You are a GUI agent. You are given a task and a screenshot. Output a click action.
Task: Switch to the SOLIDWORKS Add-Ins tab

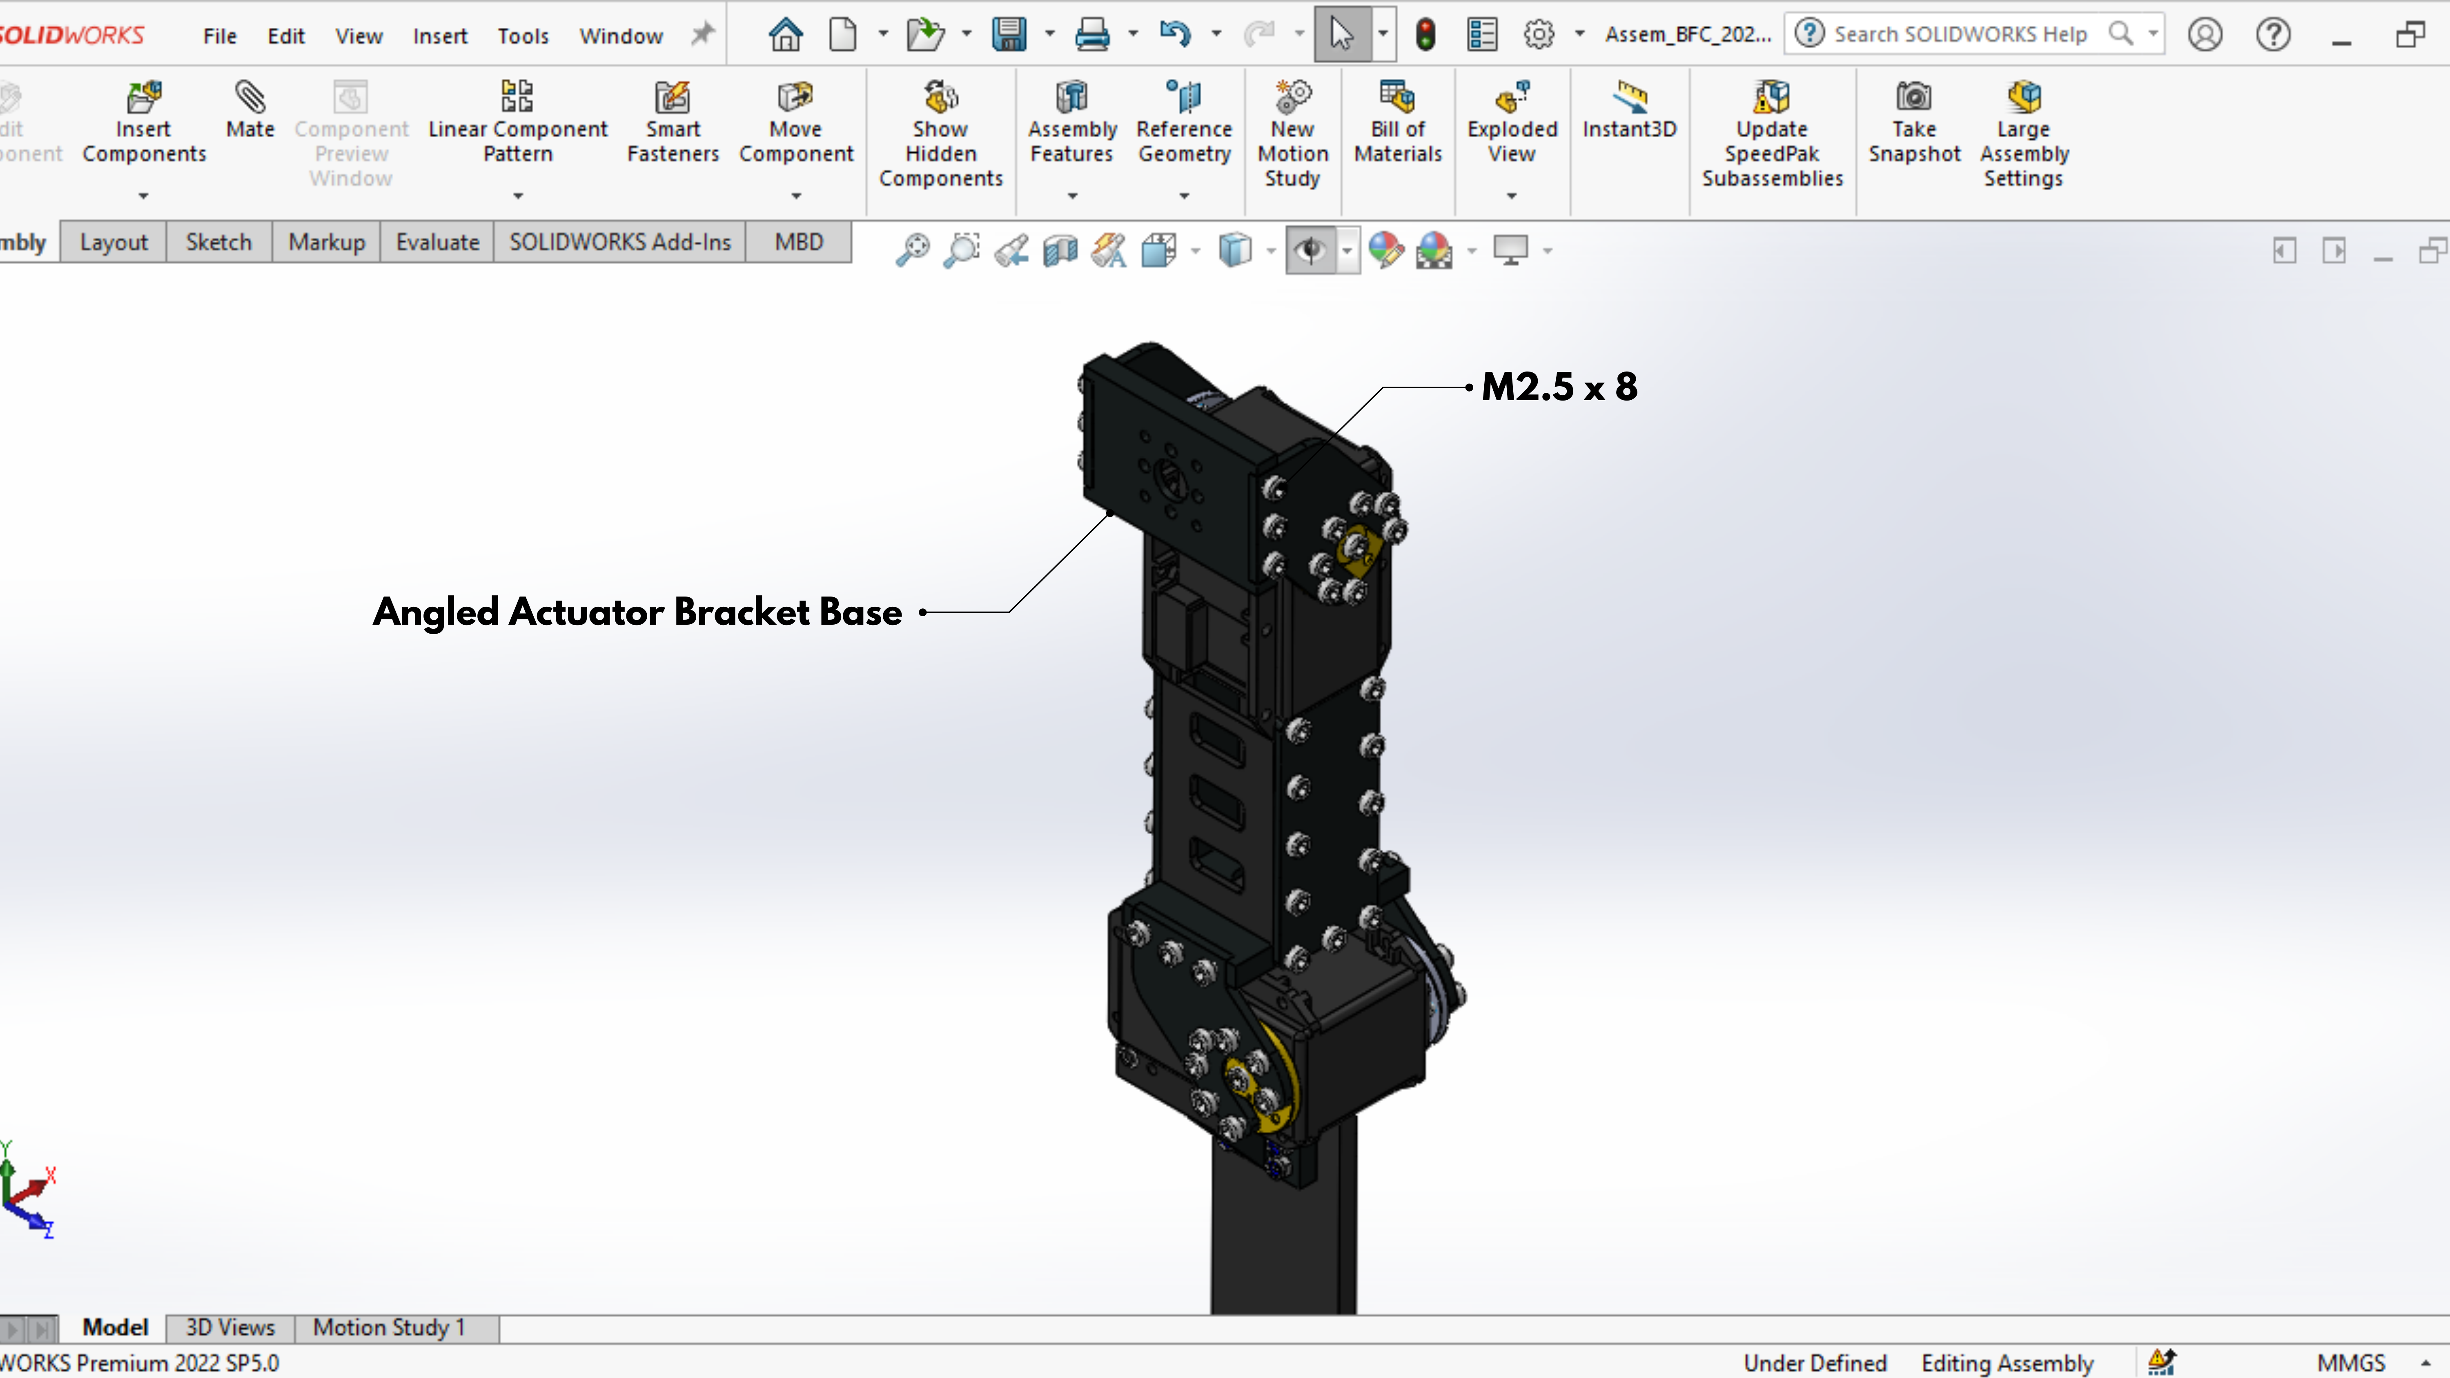(x=620, y=243)
